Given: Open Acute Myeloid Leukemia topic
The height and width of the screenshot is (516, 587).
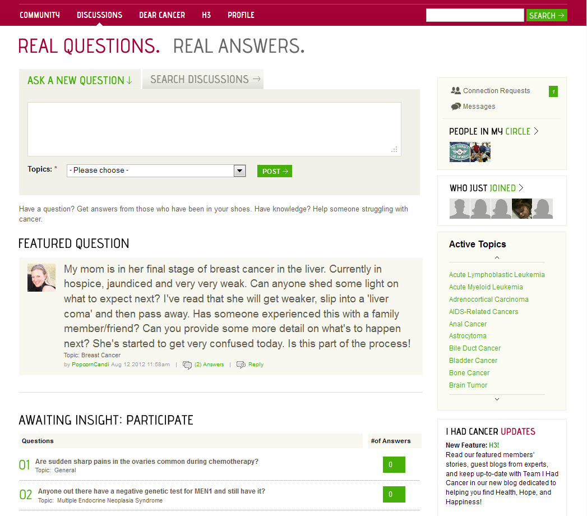Looking at the screenshot, I should click(486, 287).
